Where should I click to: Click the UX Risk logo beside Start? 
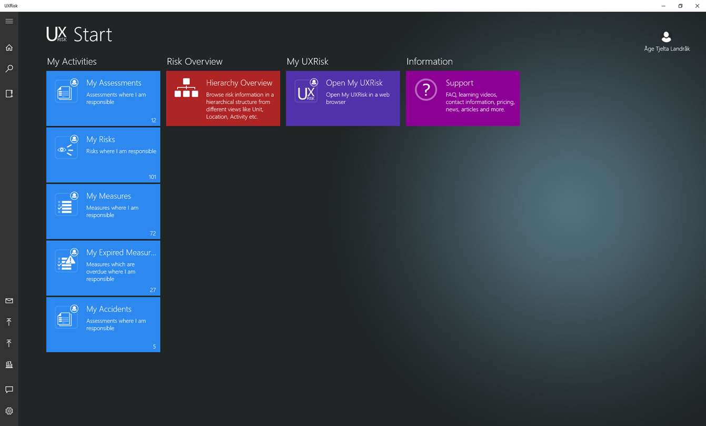(57, 34)
